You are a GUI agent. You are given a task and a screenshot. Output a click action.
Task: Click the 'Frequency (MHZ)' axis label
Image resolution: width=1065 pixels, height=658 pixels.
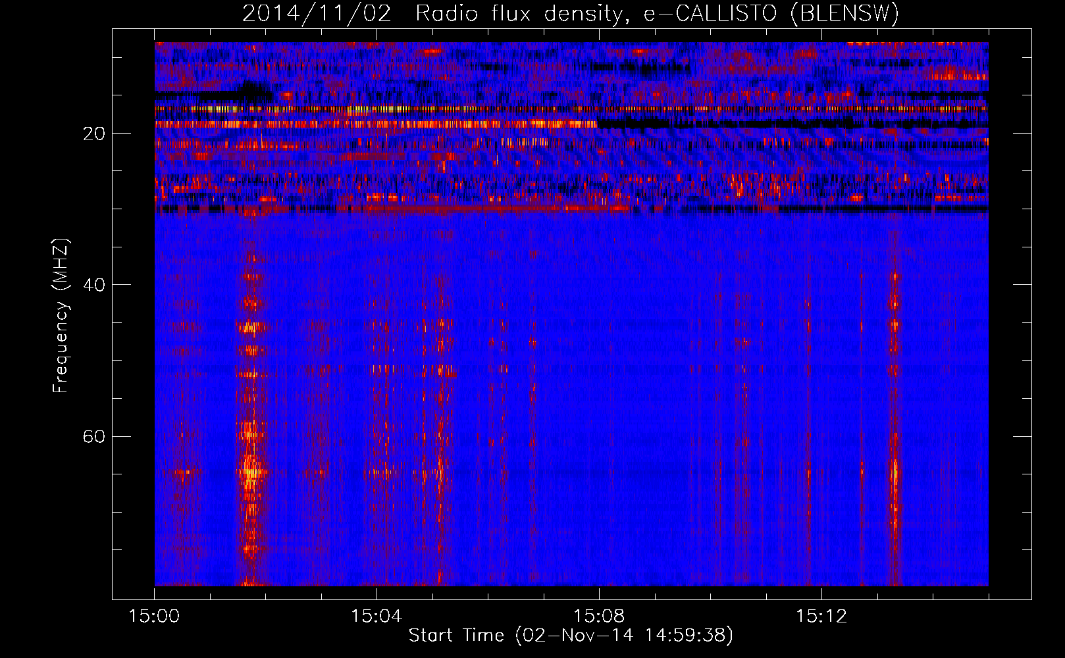click(61, 316)
